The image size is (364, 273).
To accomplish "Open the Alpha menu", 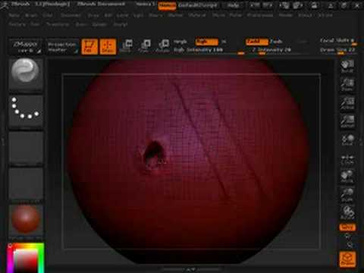I will (x=14, y=15).
